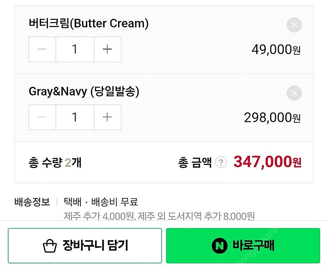Click the 298,000원 price label
328x277 pixels.
273,117
